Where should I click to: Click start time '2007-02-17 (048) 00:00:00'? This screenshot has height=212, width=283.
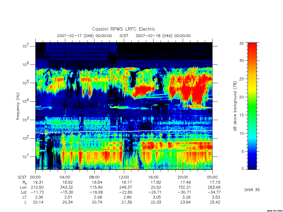pyautogui.click(x=85, y=36)
